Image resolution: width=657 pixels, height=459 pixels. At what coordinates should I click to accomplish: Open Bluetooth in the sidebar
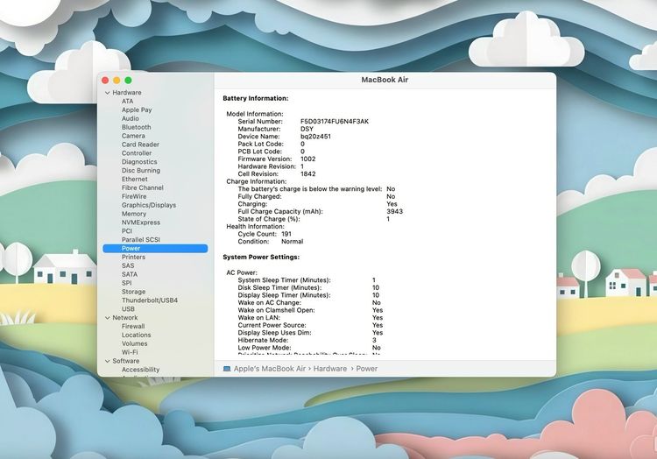click(x=136, y=127)
